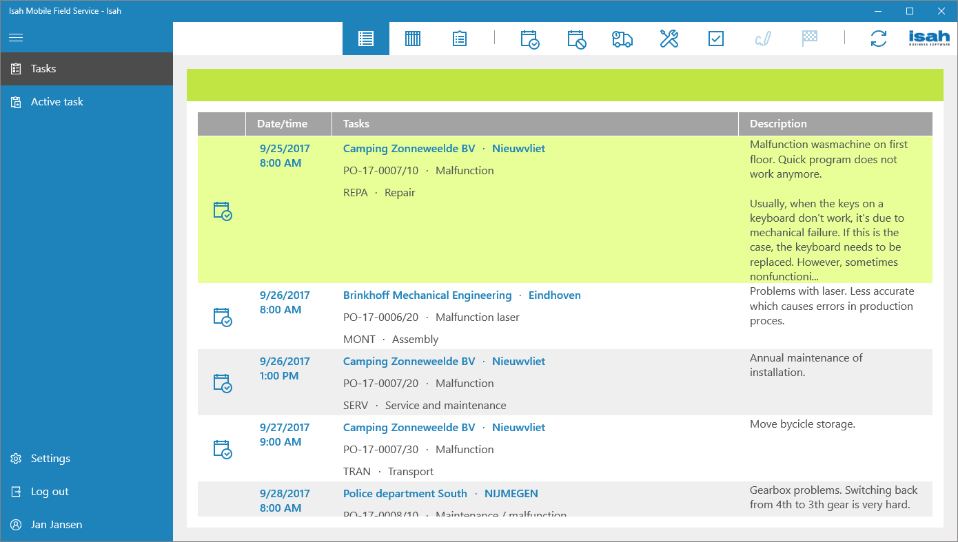The height and width of the screenshot is (542, 958).
Task: Open the calendar/timeline view in the toolbar
Action: [x=413, y=39]
